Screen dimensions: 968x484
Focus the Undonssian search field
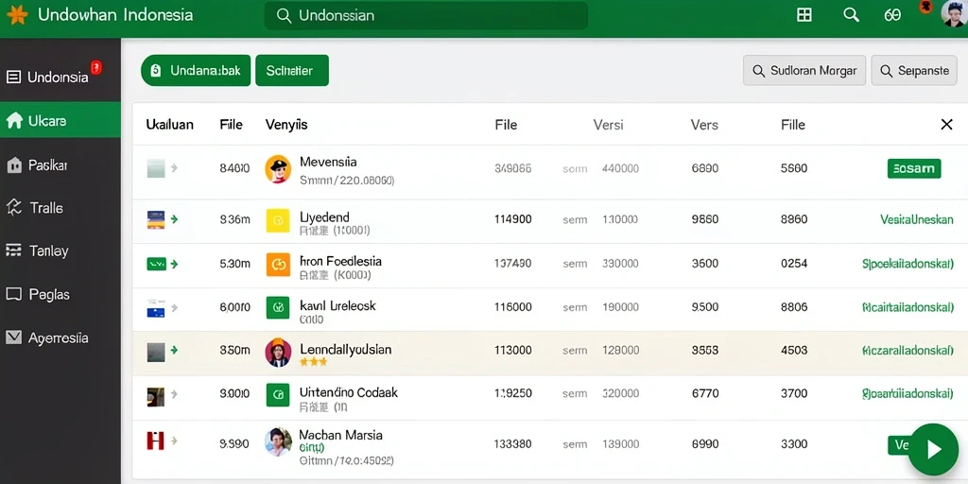coord(426,15)
